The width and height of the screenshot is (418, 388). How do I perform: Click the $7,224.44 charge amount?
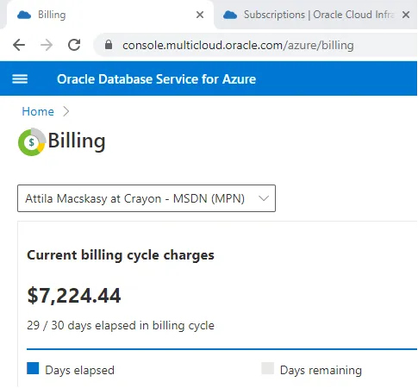[x=74, y=296]
